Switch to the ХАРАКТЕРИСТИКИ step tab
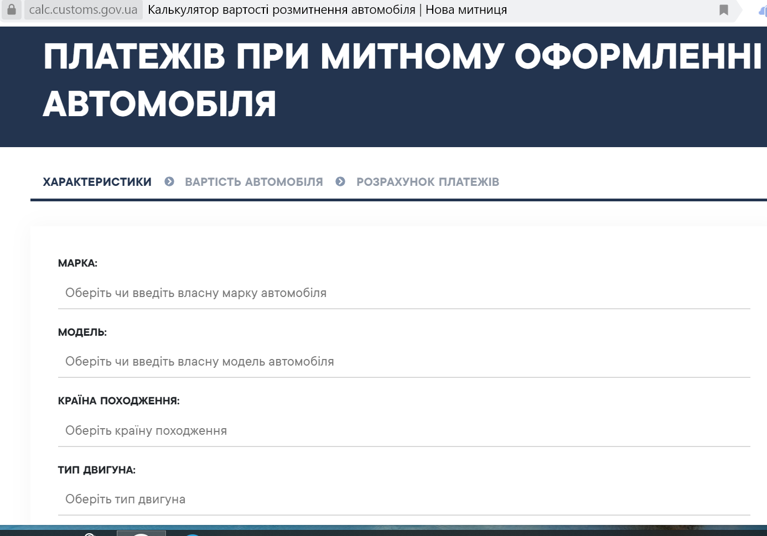This screenshot has width=767, height=536. [97, 182]
